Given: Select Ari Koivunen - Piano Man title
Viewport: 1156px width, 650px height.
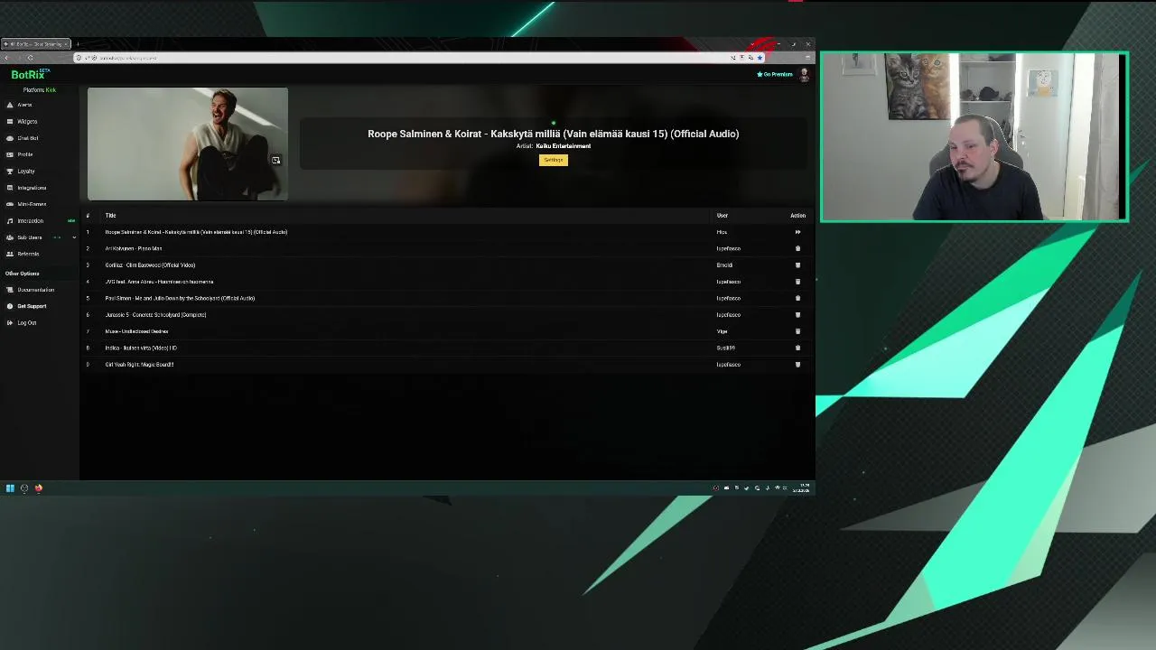Looking at the screenshot, I should (134, 248).
